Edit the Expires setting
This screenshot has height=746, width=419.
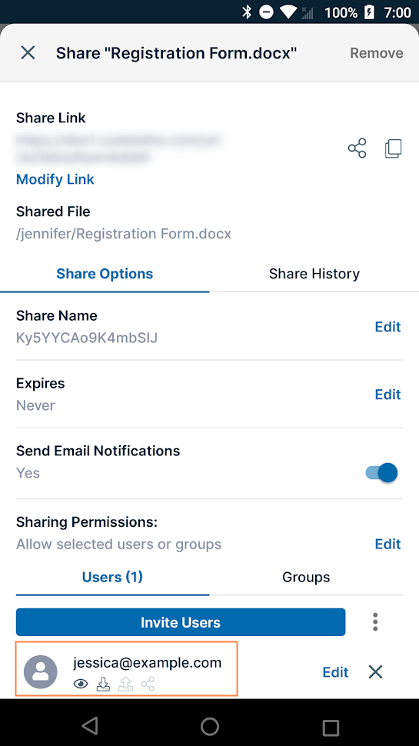(387, 395)
